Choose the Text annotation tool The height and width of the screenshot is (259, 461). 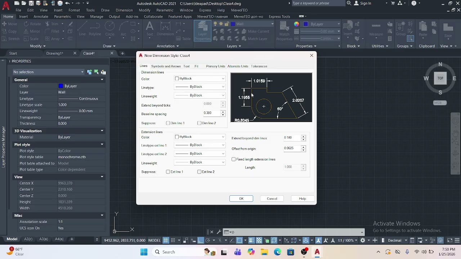point(149,29)
